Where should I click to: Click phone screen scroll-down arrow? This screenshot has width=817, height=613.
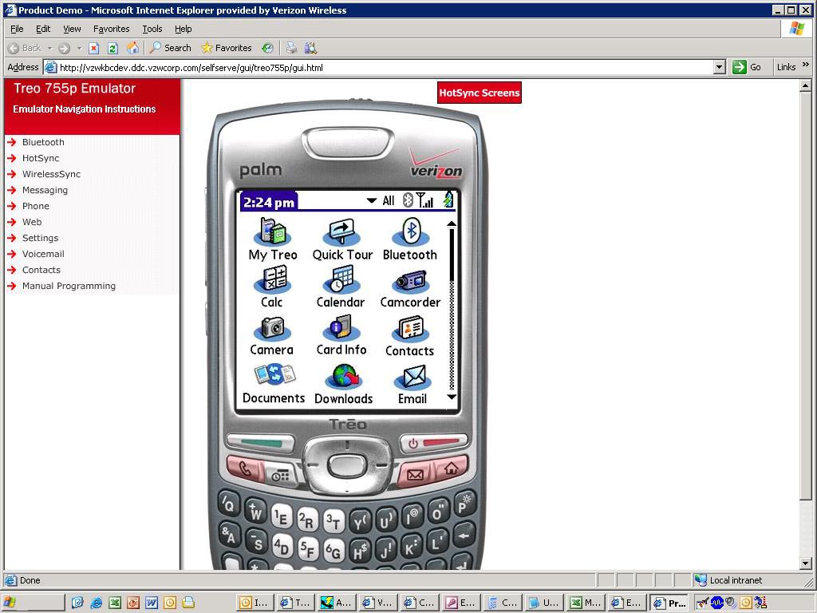(452, 397)
